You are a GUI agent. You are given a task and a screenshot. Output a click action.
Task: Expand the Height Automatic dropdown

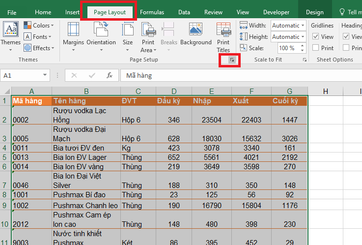tap(302, 37)
